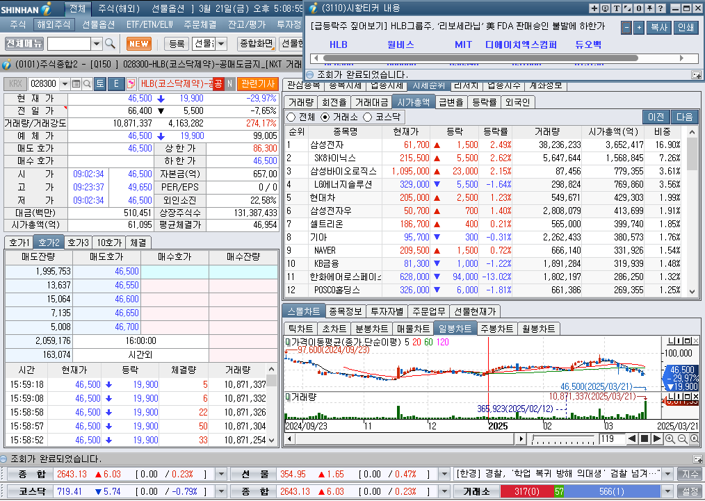Select the 전체 radio button
The image size is (705, 501).
[x=291, y=117]
